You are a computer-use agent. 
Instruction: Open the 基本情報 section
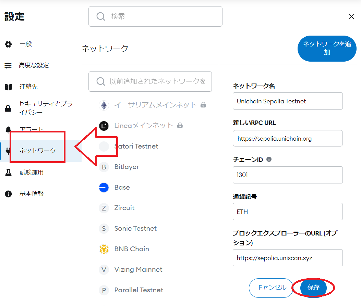click(32, 194)
